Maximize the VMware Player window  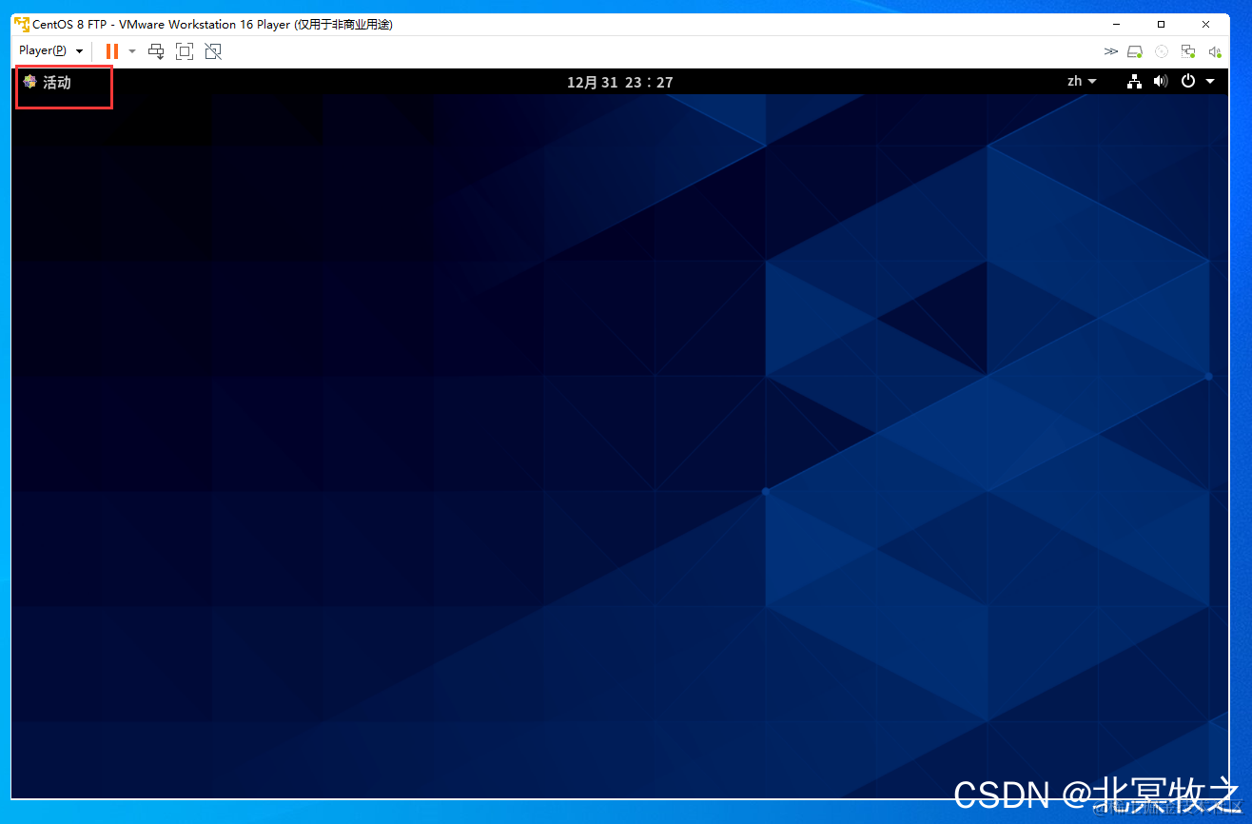[1162, 24]
